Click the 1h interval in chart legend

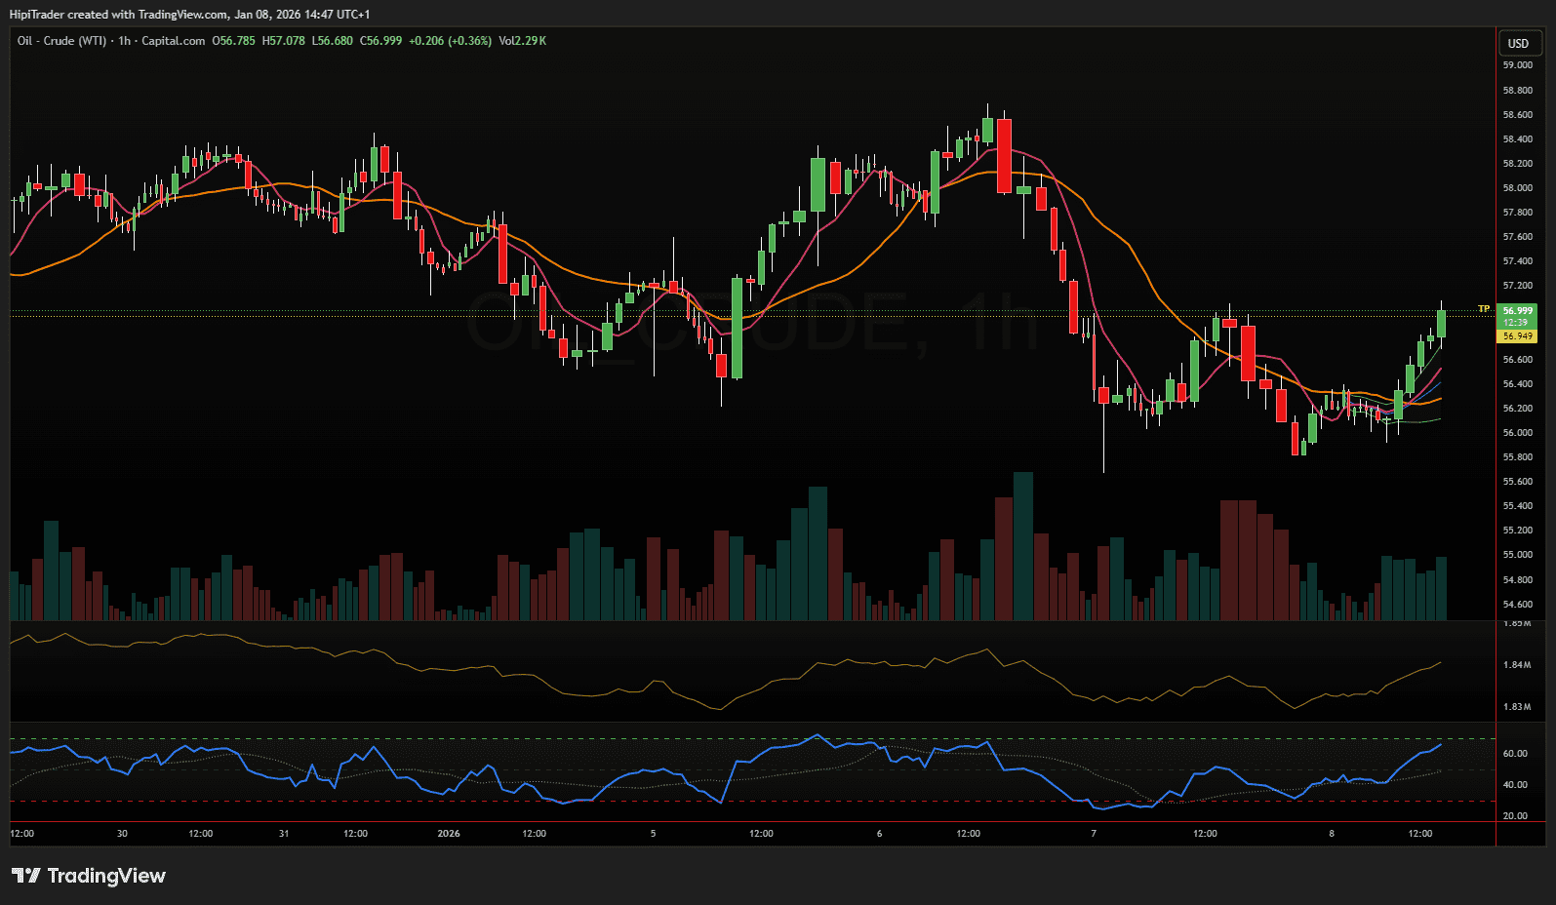tap(124, 41)
